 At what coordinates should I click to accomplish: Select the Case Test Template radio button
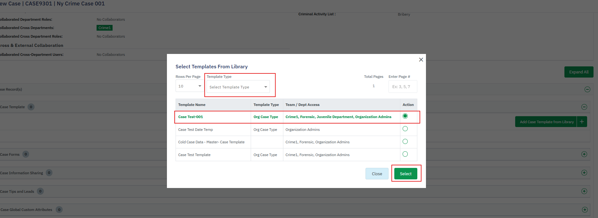tap(405, 154)
